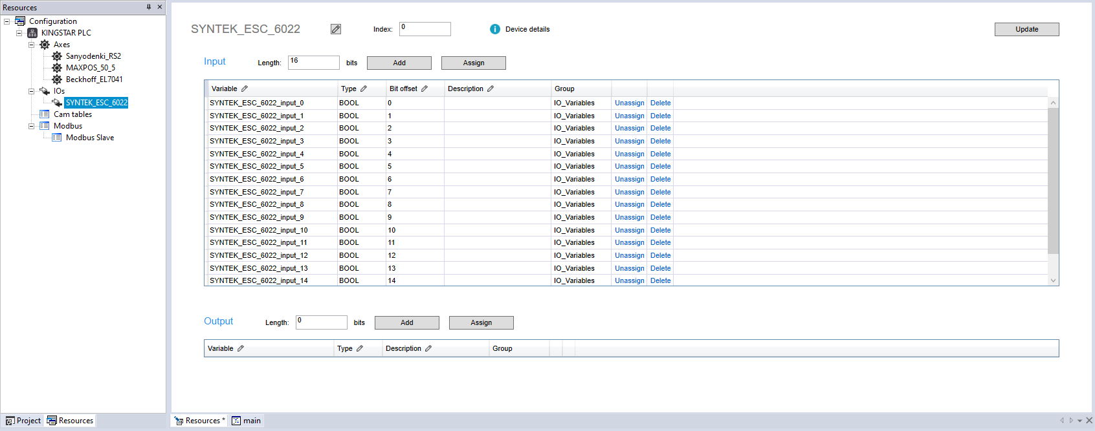Switch to the Project tab

point(23,421)
